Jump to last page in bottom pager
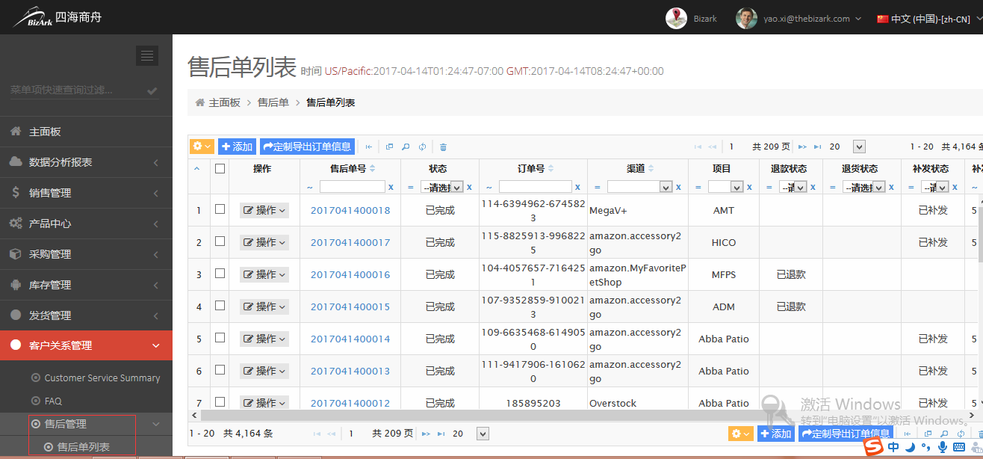Viewport: 983px width, 459px height. point(441,434)
